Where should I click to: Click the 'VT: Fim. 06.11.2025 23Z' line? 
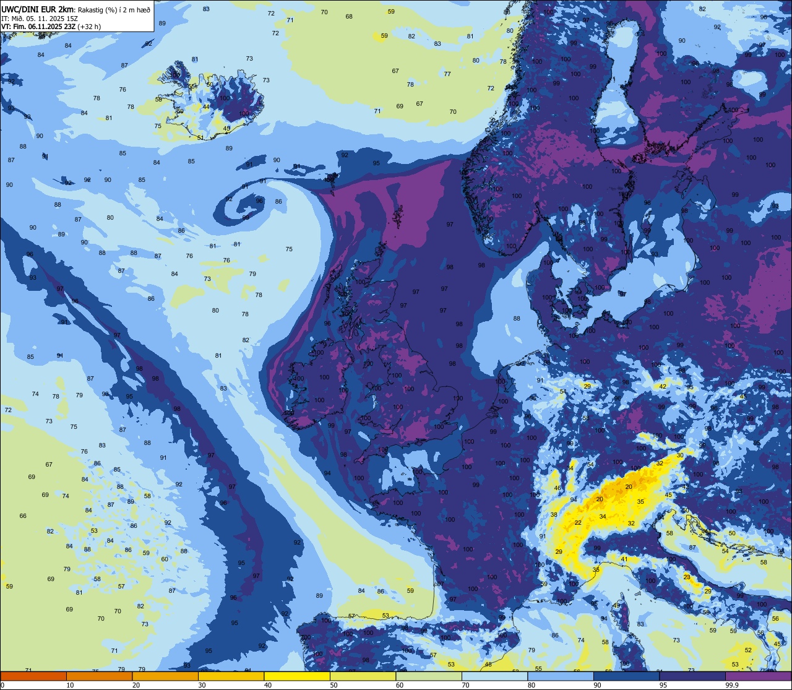pyautogui.click(x=38, y=27)
